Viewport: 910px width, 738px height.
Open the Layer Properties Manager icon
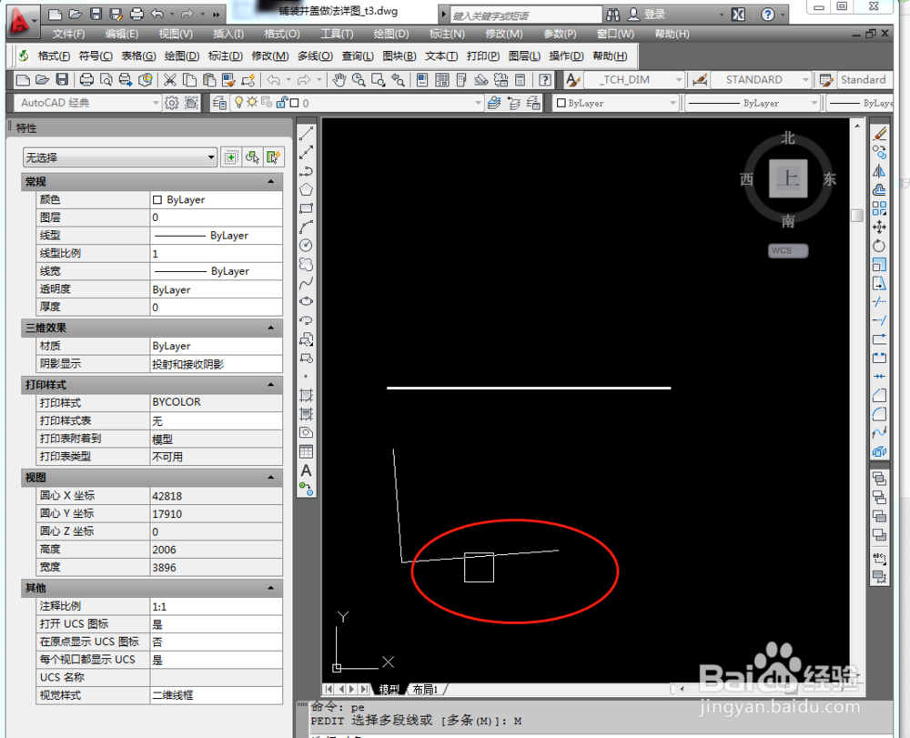(x=218, y=103)
